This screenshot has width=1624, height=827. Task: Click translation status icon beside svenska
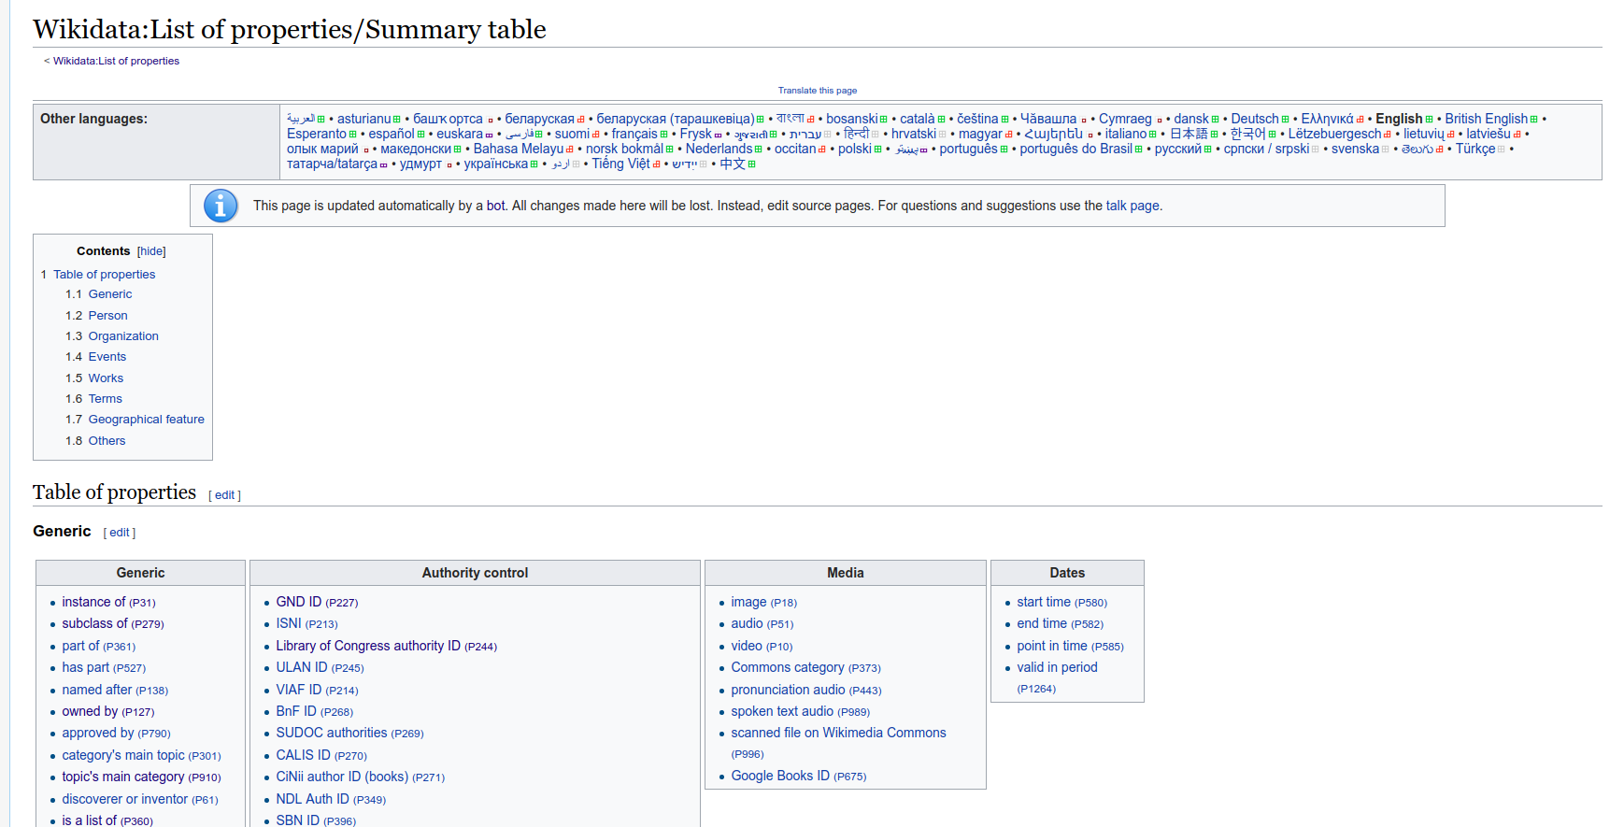[x=1385, y=150]
